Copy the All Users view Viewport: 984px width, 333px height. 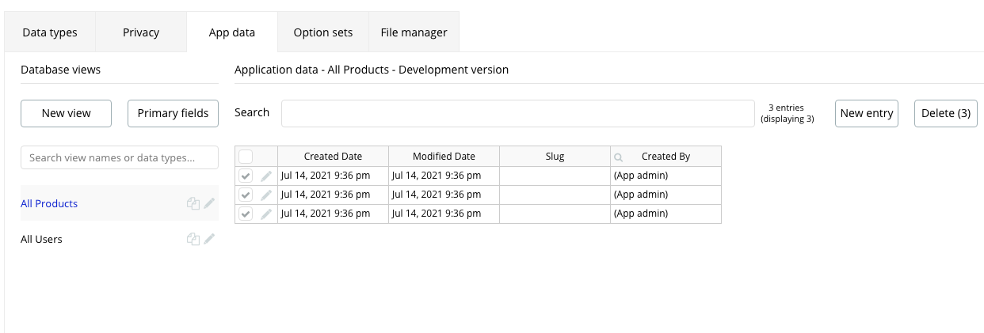pos(193,239)
